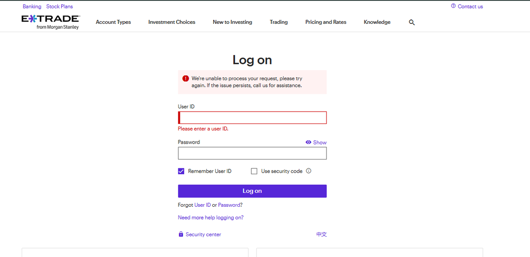Click the forgot Password? link

coord(230,205)
